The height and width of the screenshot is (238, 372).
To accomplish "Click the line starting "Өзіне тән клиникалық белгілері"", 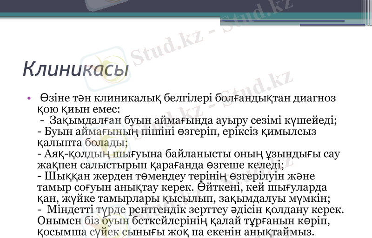I will (x=188, y=98).
